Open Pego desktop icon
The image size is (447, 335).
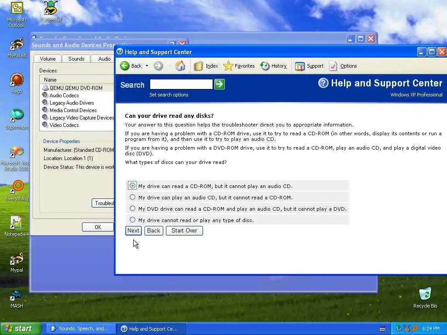click(x=17, y=83)
